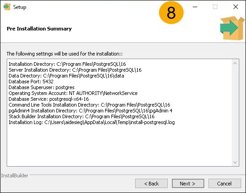This screenshot has width=246, height=193.
Task: Click the Operating System Account line
Action: tap(73, 93)
